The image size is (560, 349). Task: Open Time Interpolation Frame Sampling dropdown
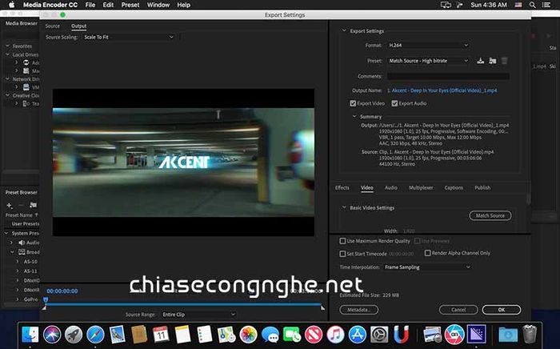(427, 267)
